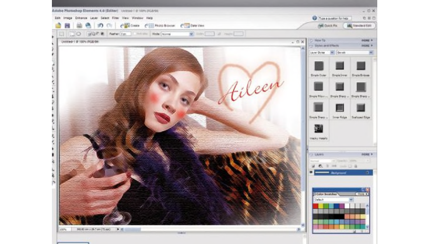
Task: Apply the Simple Pillow bevel style
Action: pyautogui.click(x=318, y=89)
